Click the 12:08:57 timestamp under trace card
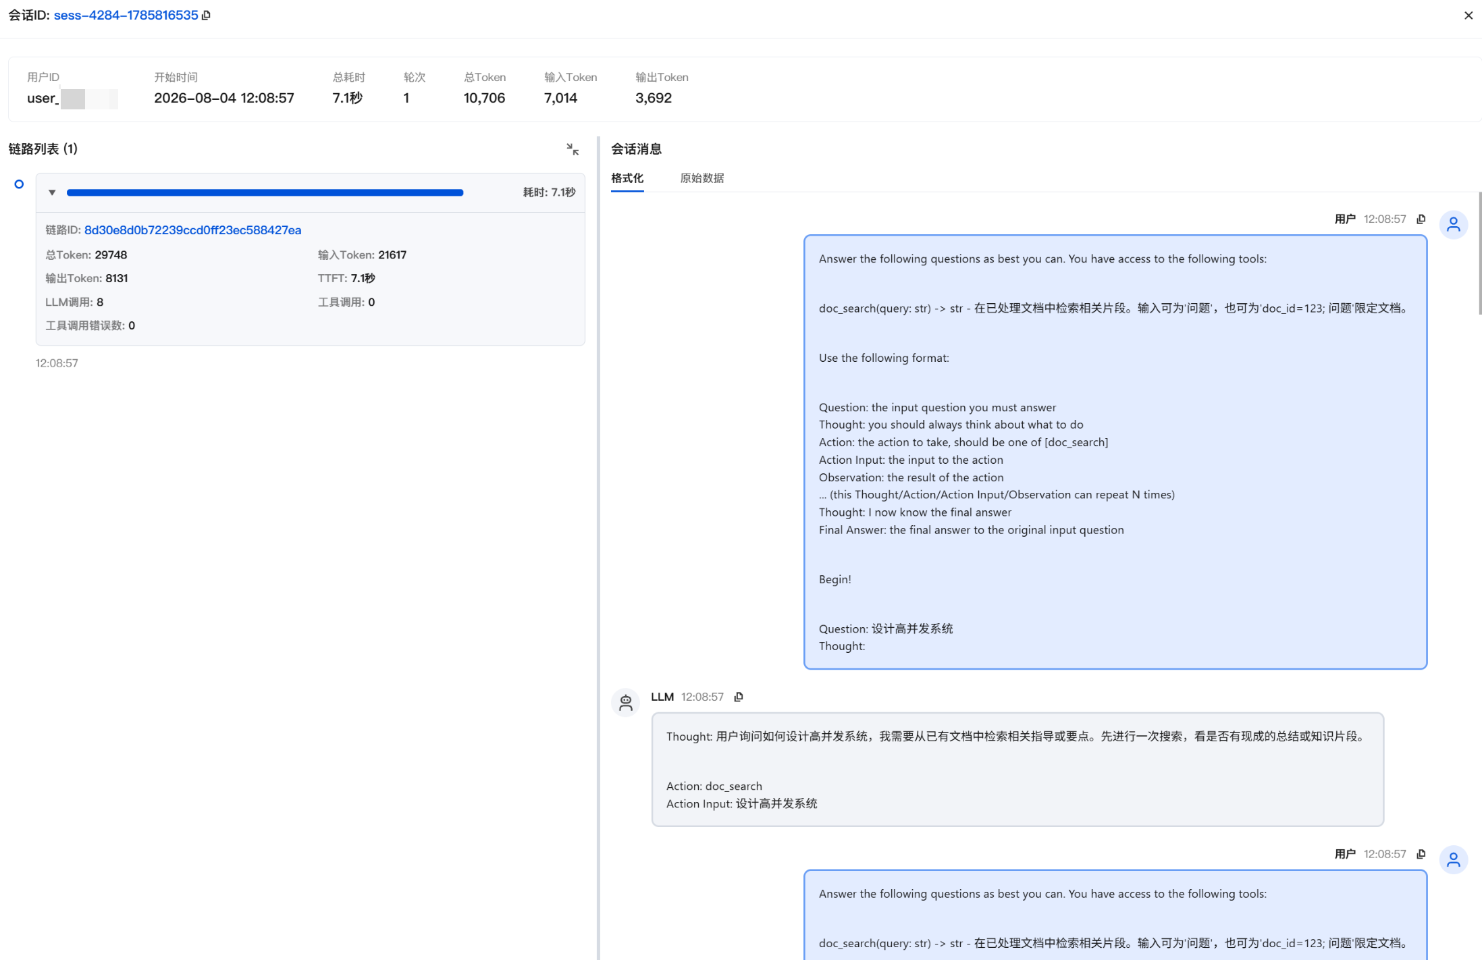This screenshot has width=1482, height=960. [x=57, y=363]
